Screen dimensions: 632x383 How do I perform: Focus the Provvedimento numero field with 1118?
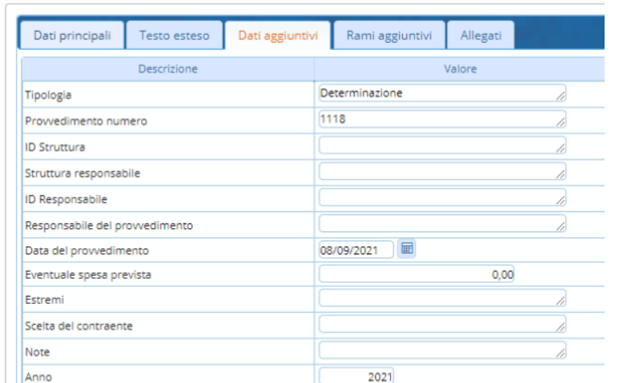coord(442,119)
